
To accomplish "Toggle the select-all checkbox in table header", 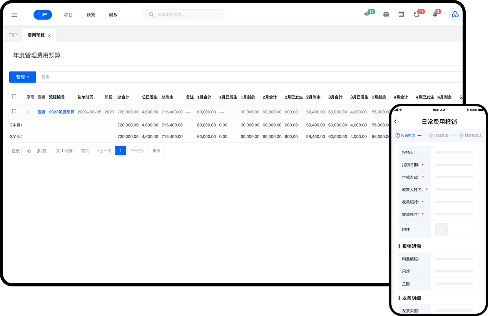I will click(x=14, y=96).
